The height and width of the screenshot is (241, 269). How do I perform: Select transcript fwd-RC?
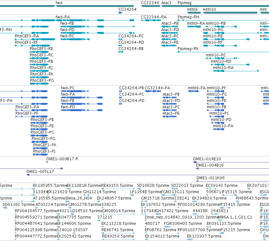tap(67, 36)
